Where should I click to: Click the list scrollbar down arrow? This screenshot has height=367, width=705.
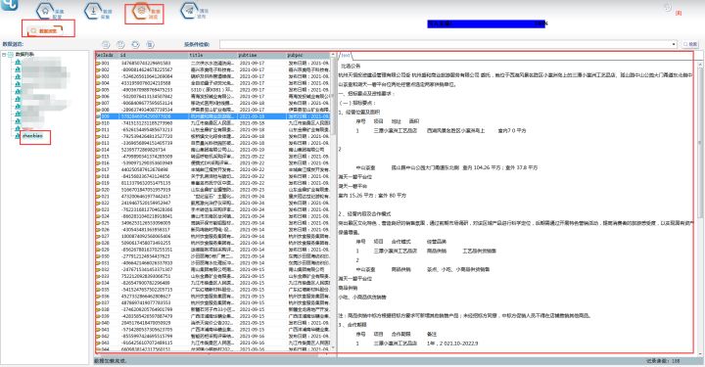[333, 347]
